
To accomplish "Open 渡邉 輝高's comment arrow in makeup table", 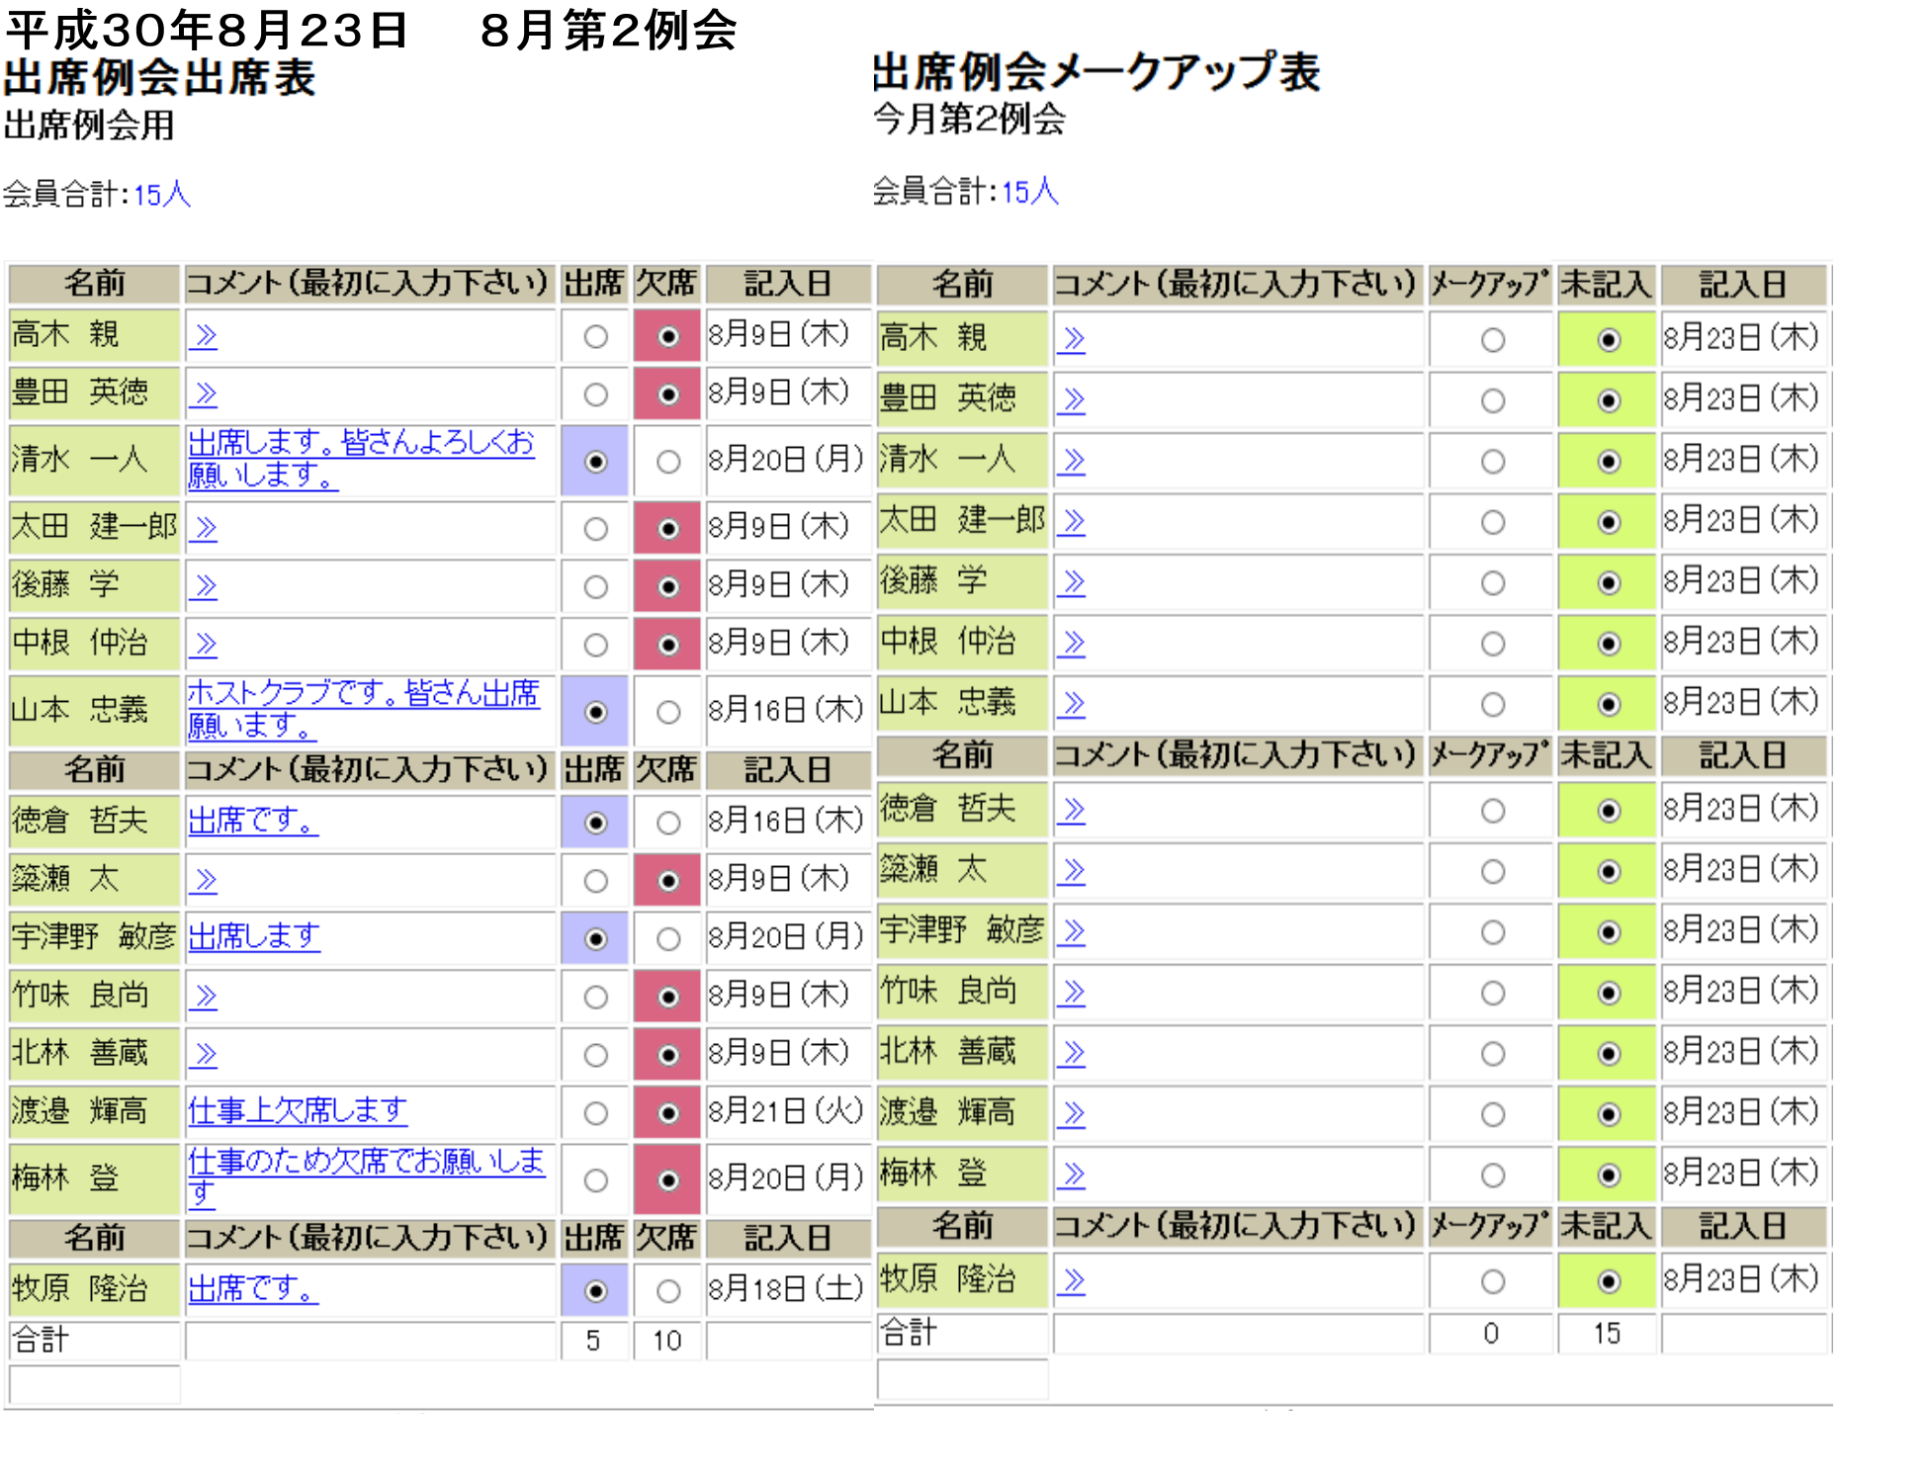I will 1072,1114.
